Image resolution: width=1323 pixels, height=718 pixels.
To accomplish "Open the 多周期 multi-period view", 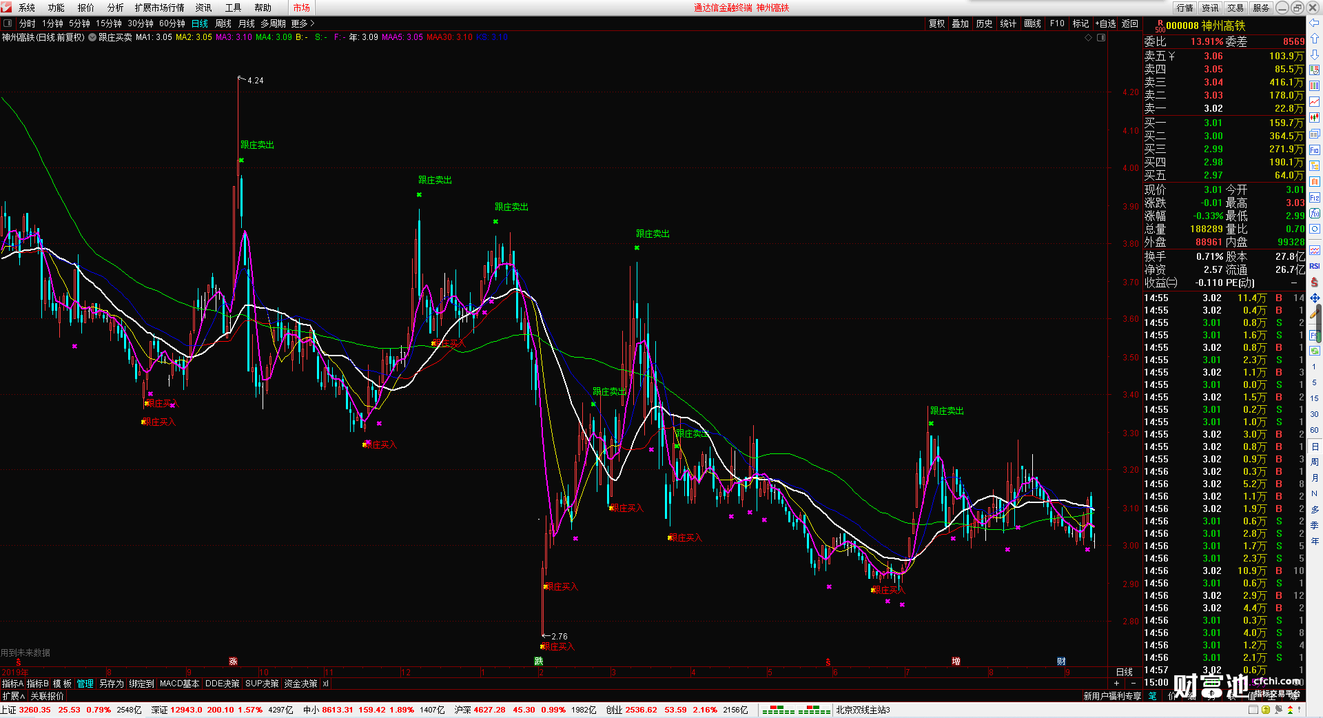I will point(273,23).
